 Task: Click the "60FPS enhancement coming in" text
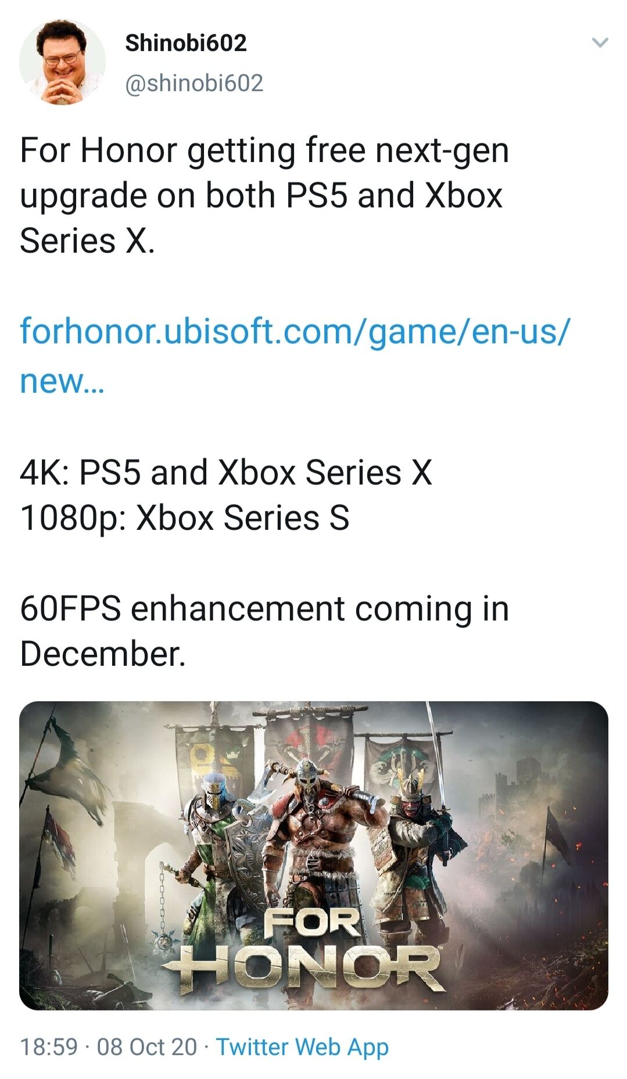pos(264,608)
